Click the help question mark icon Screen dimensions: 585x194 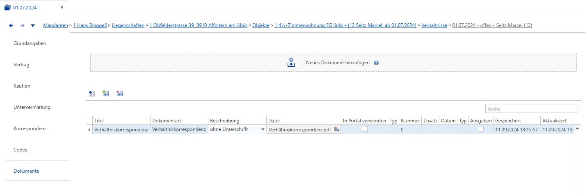click(376, 63)
